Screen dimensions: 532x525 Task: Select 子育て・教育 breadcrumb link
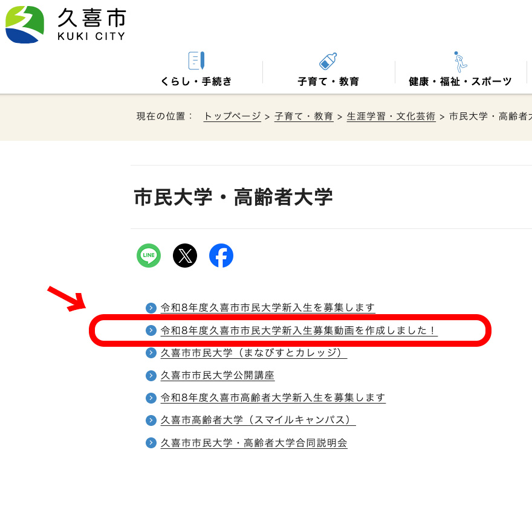click(303, 117)
